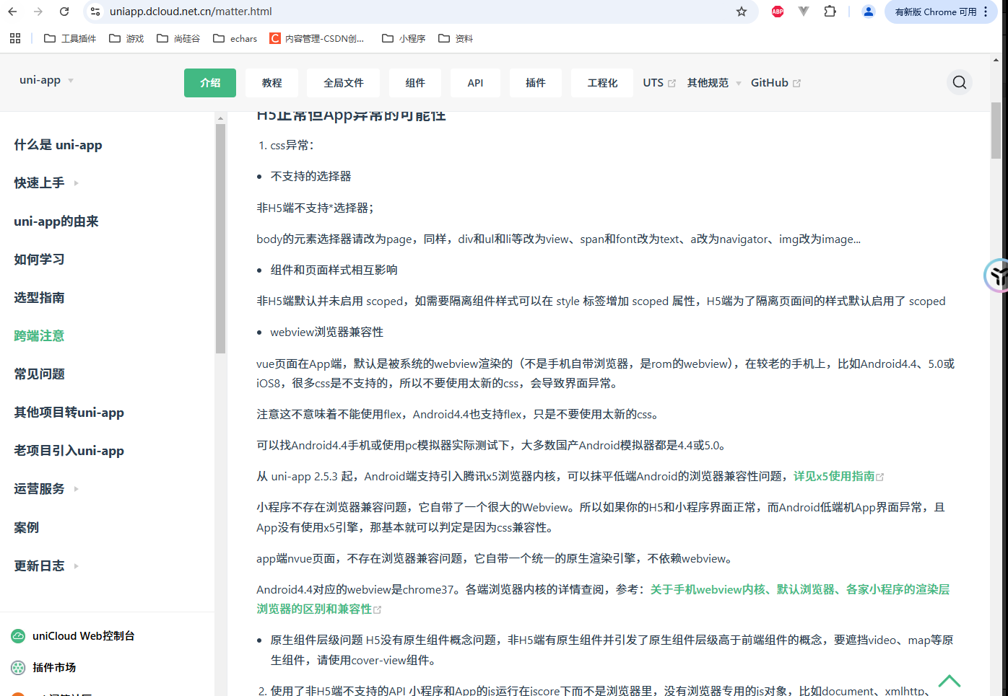Viewport: 1008px width, 696px height.
Task: Open the apps grid in bookmarks bar
Action: (15, 38)
